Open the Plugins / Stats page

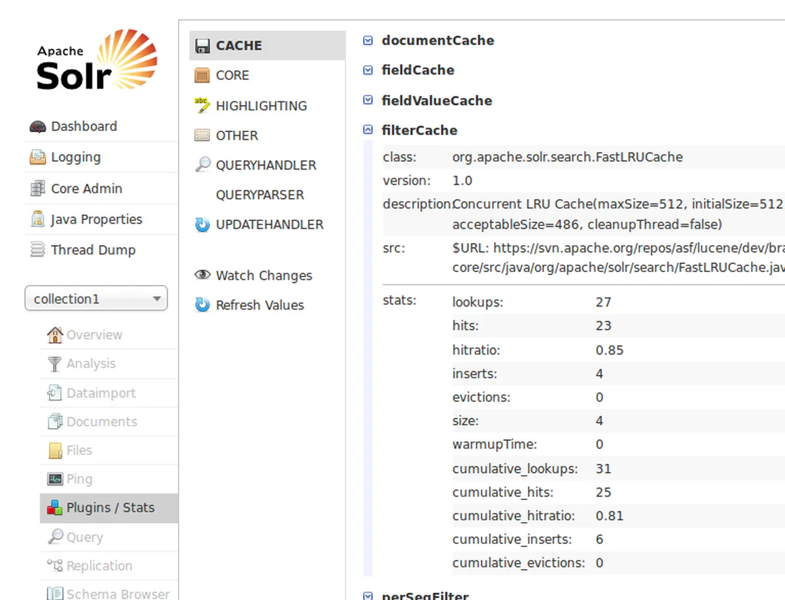click(x=109, y=508)
